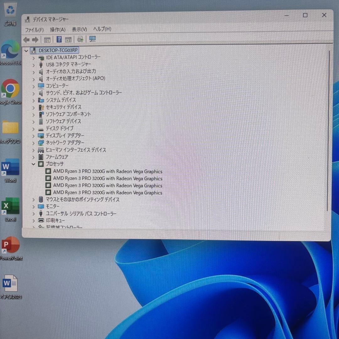Open Properties using the toolbar icon
Screen dimensions: 339x339
click(68, 40)
